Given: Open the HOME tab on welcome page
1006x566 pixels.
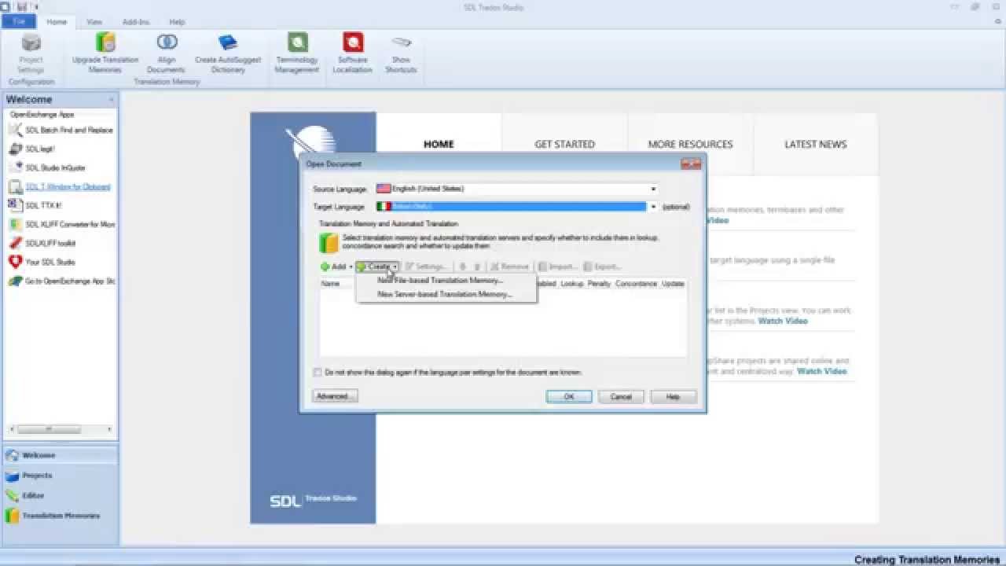Looking at the screenshot, I should [439, 144].
